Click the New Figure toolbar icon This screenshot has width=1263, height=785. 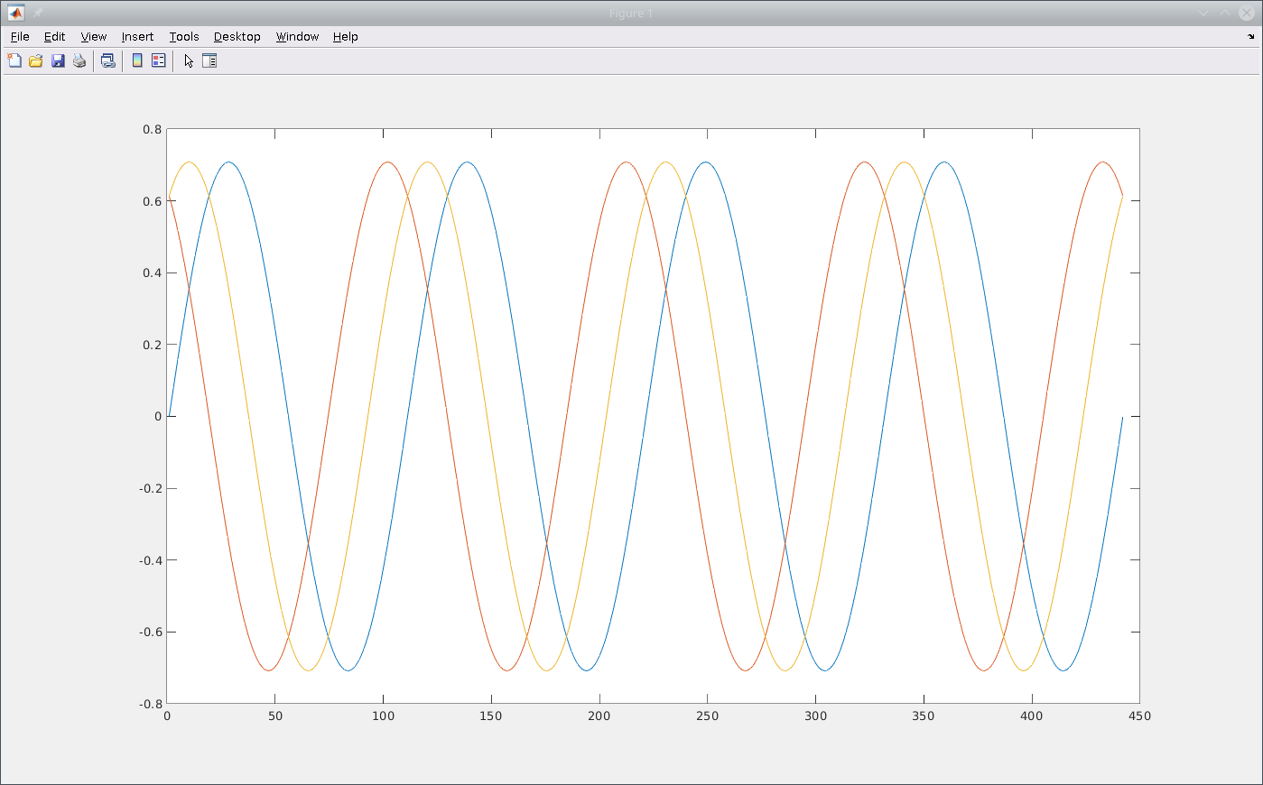tap(14, 60)
